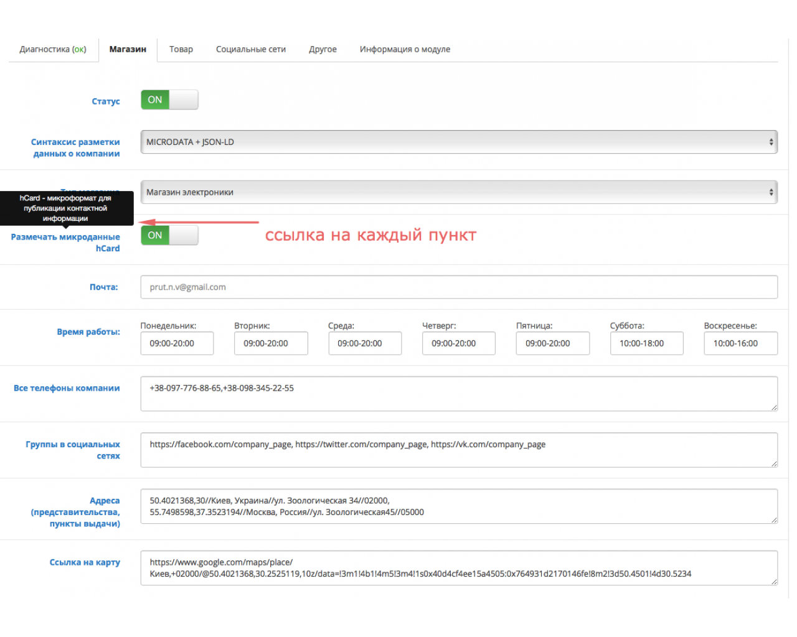Grab the map link text area resize handle

(x=774, y=582)
